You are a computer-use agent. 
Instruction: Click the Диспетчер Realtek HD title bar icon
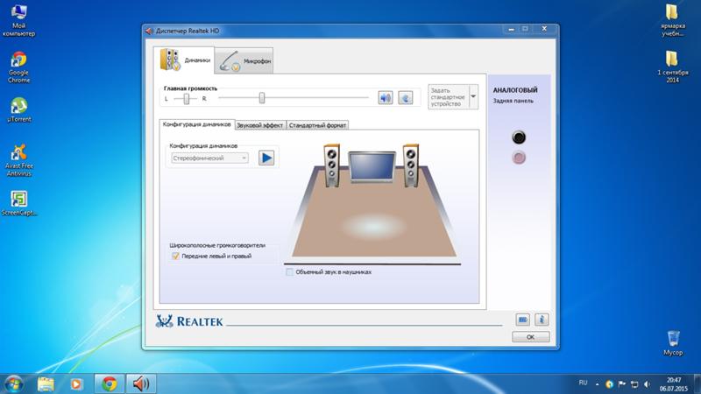tap(149, 31)
